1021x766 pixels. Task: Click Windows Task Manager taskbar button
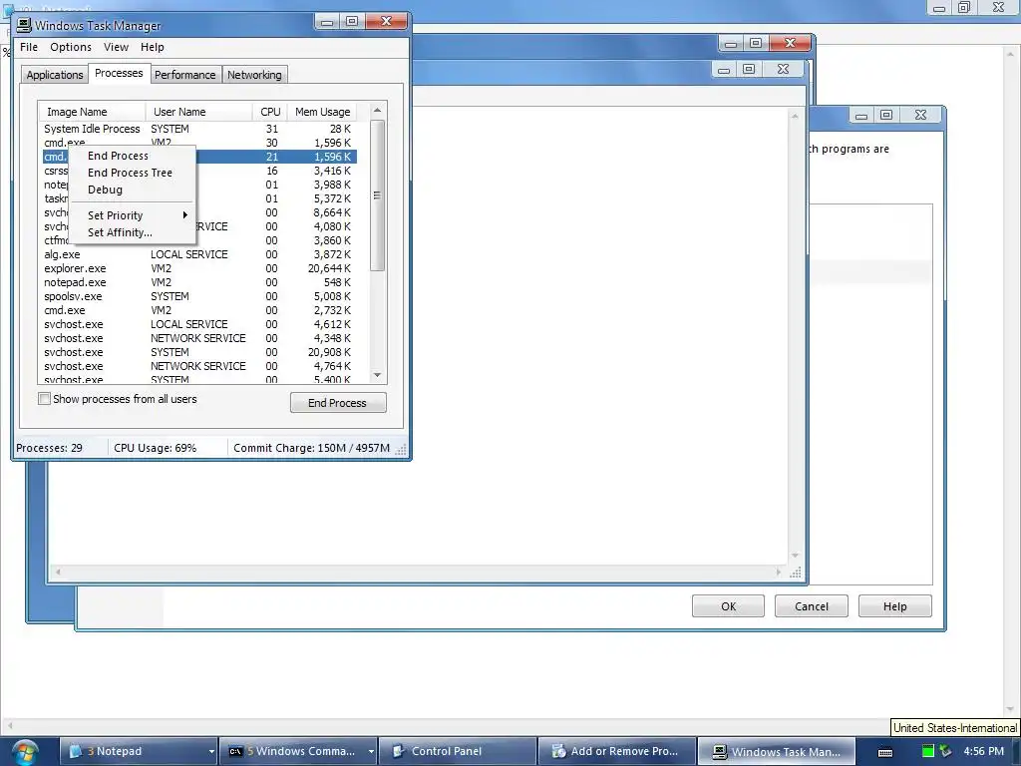coord(776,751)
